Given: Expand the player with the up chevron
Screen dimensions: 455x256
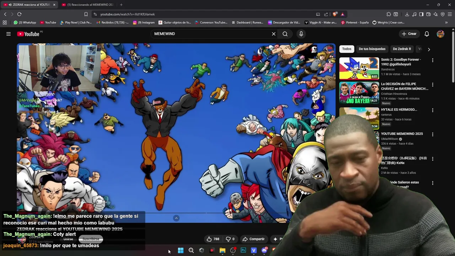Looking at the screenshot, I should tap(176, 218).
